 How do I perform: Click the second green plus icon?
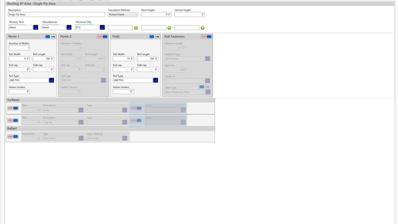(x=169, y=28)
